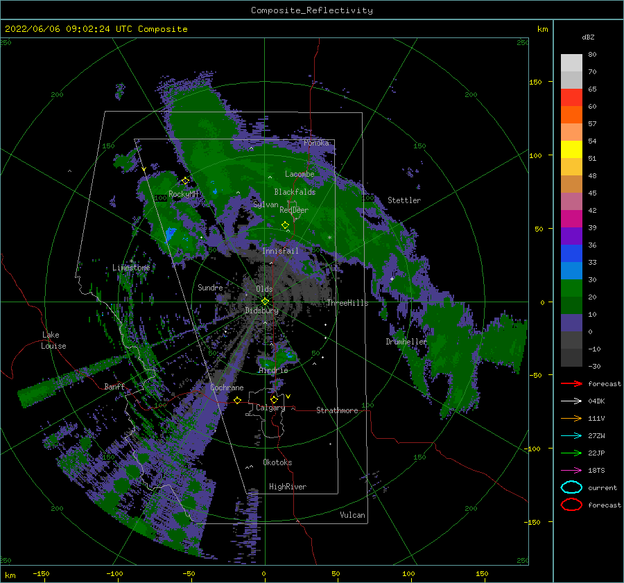Viewport: 624px width, 583px height.
Task: Click the Sylvan map label
Action: (266, 205)
